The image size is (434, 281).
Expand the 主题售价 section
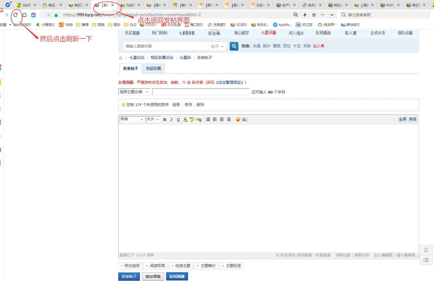[x=206, y=266]
